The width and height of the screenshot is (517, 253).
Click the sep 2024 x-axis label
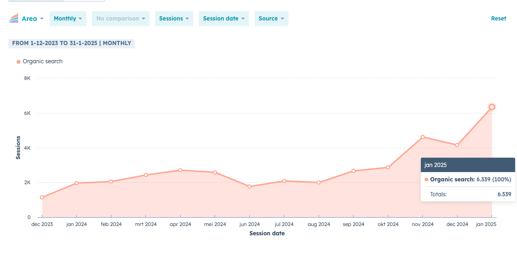353,224
